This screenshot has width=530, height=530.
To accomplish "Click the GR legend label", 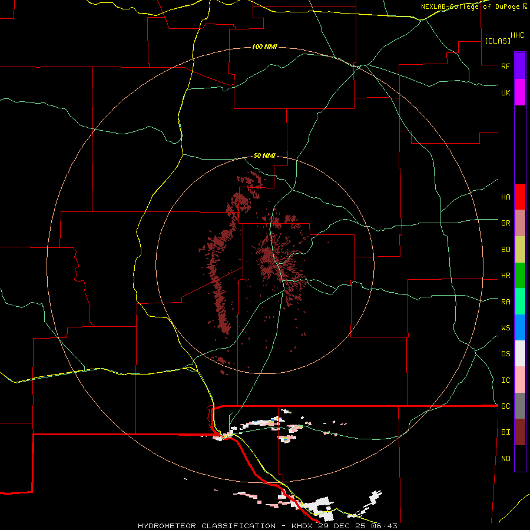I will point(505,223).
